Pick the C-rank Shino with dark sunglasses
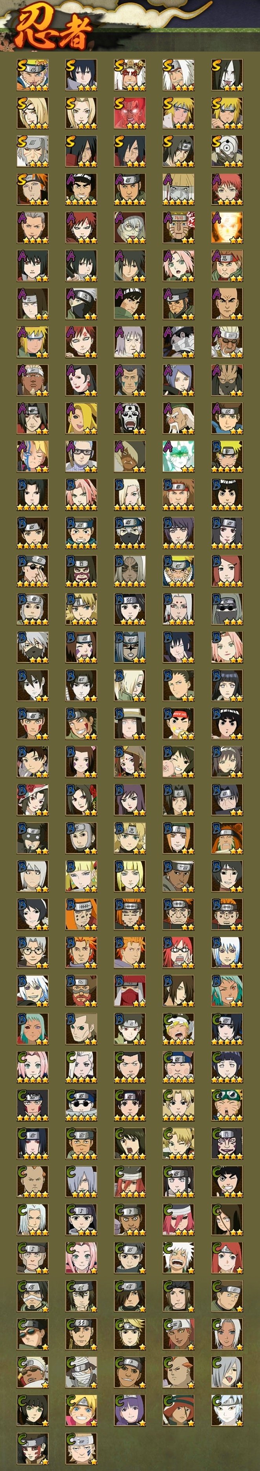Screen dimensions: 260x1471 coord(81,1104)
